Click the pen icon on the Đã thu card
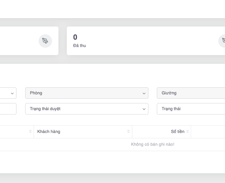Screen dimensions: 225x183 tap(223, 41)
